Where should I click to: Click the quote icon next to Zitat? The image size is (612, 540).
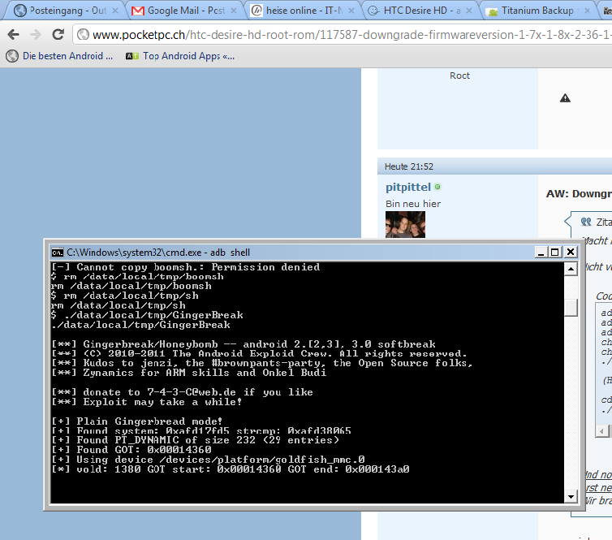[x=586, y=222]
